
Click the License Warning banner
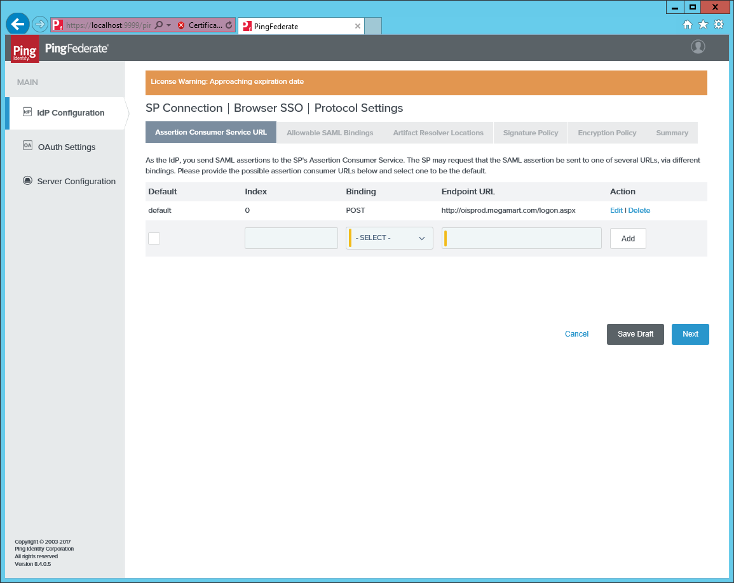tap(426, 83)
